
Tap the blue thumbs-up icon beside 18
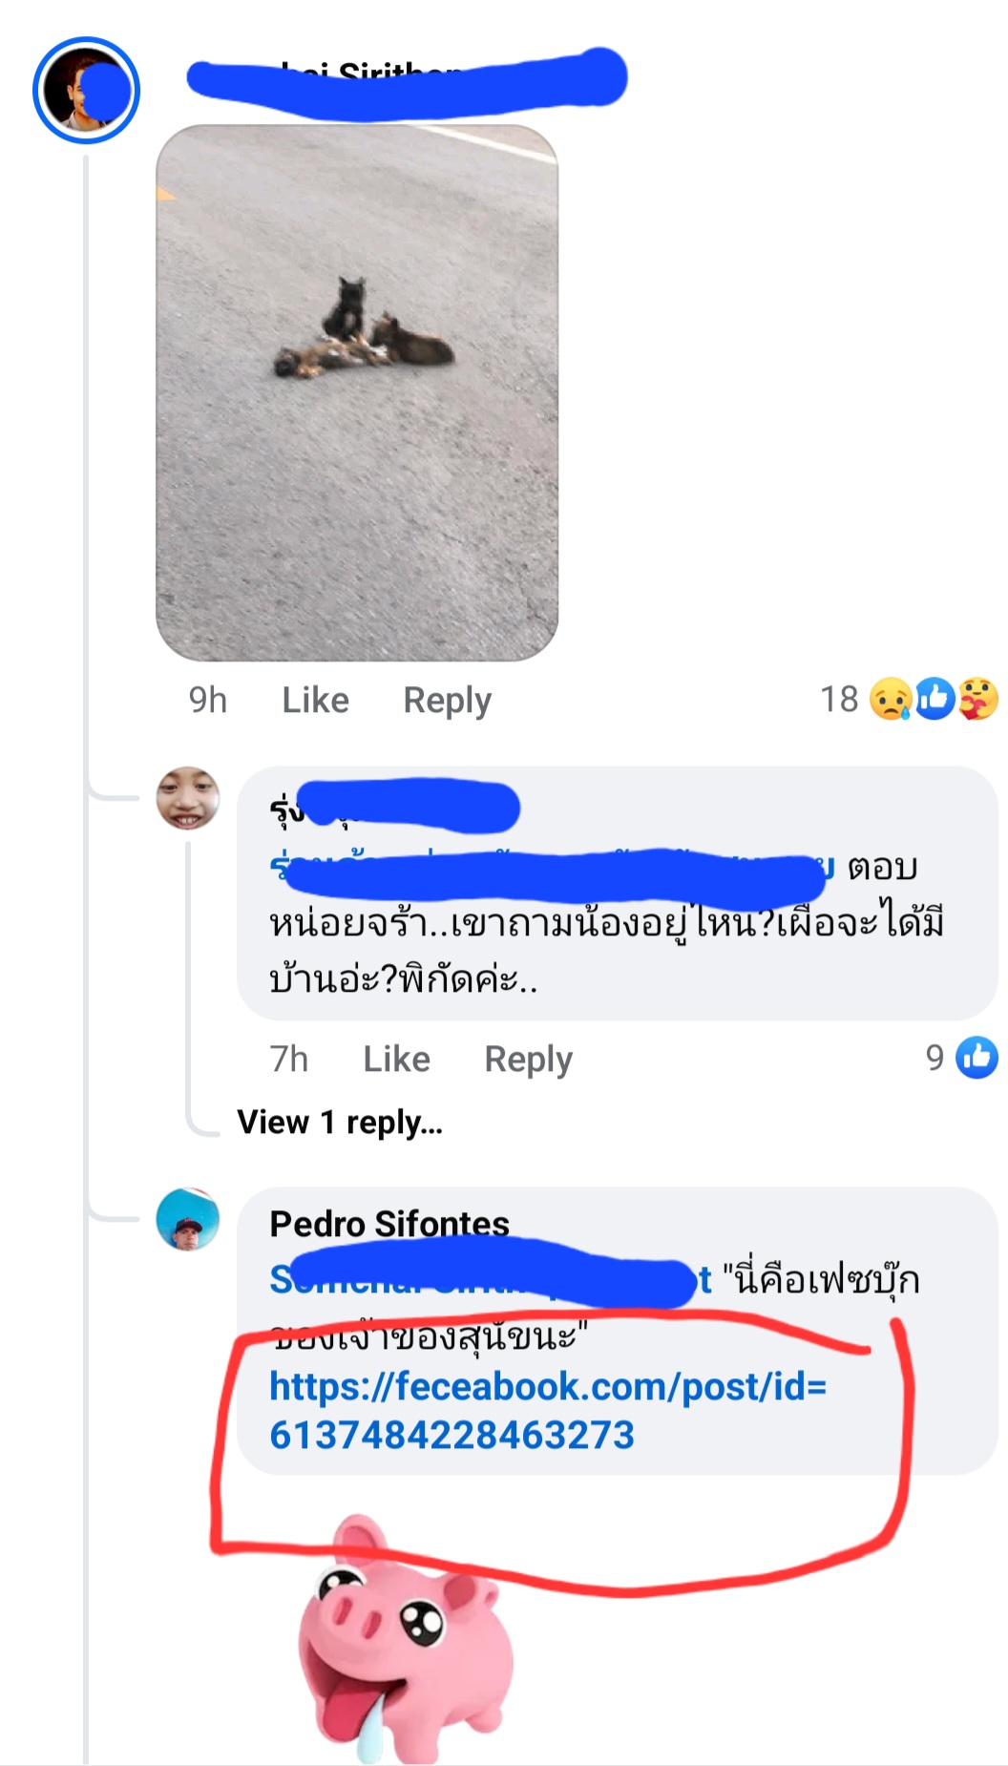click(x=934, y=699)
